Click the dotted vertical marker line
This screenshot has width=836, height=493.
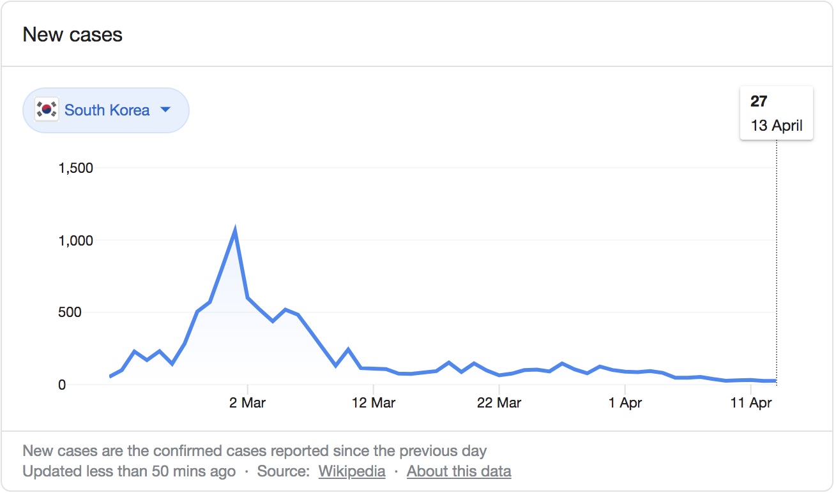[777, 255]
